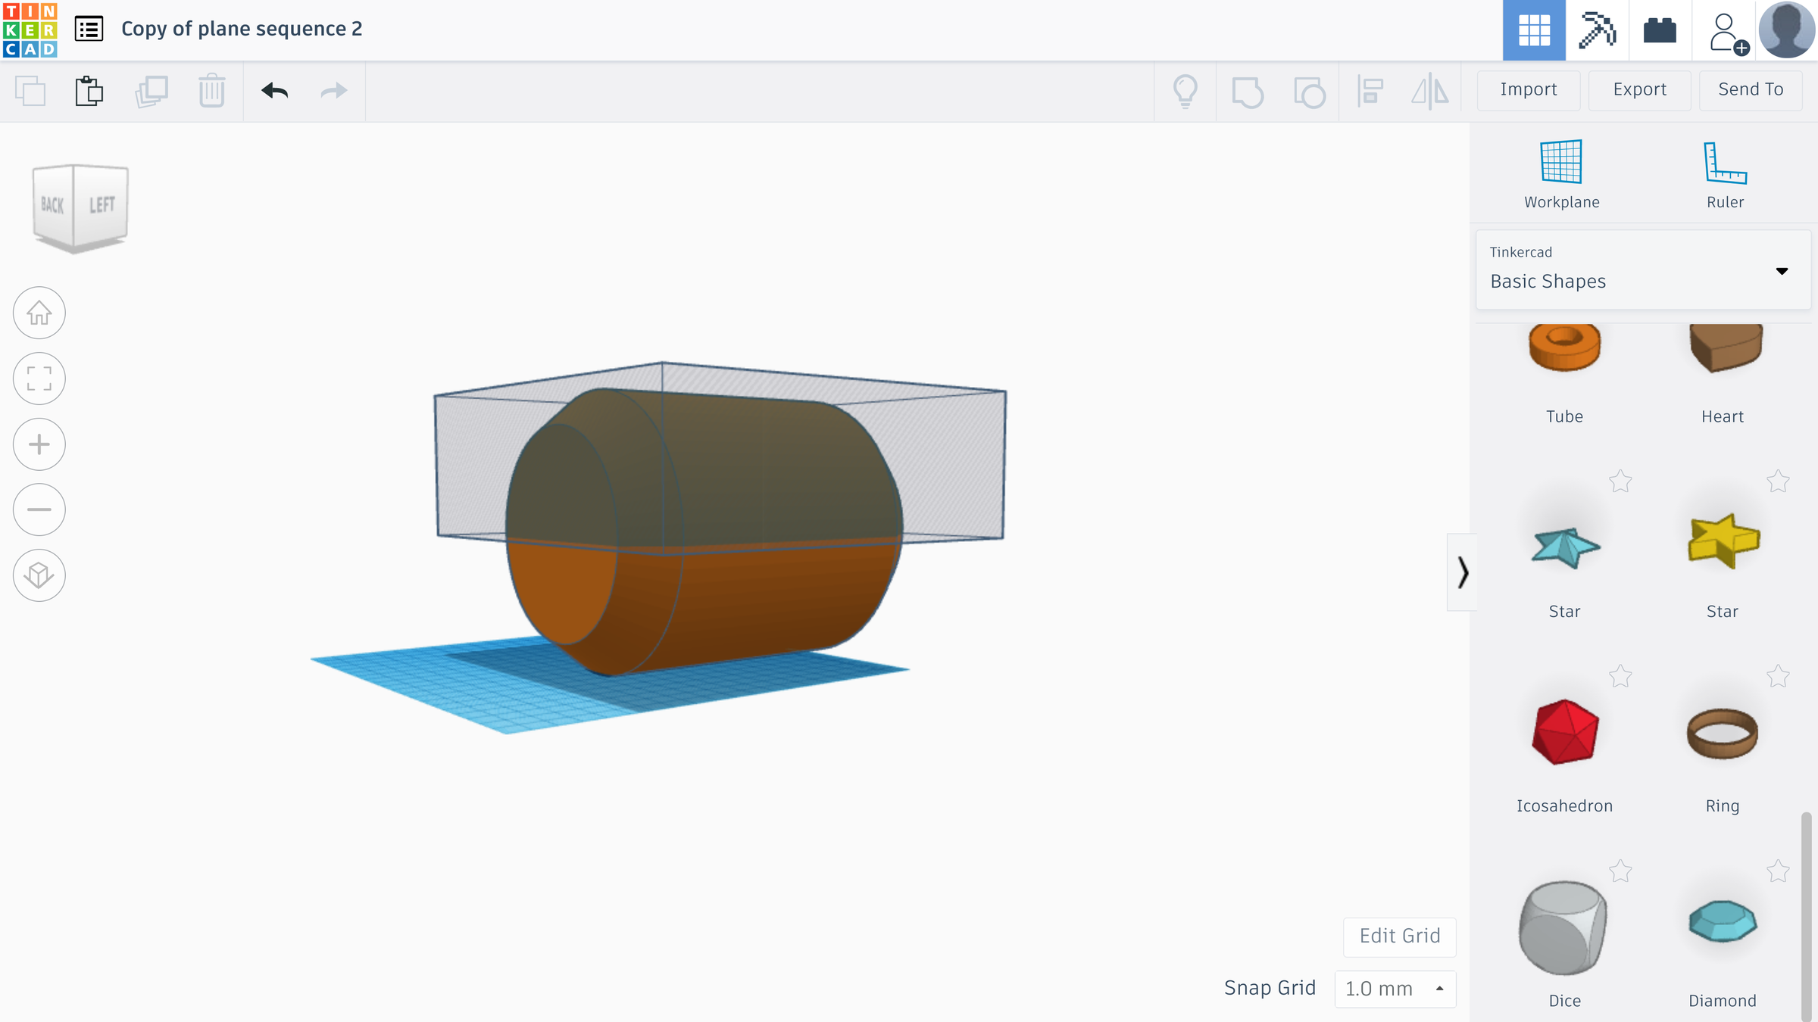Favorite the Icosahedron shape
The width and height of the screenshot is (1818, 1022).
1620,676
